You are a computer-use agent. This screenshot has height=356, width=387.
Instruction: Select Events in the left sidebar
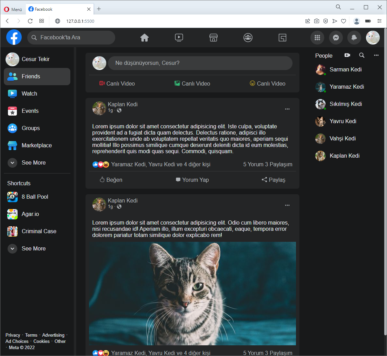coord(30,111)
